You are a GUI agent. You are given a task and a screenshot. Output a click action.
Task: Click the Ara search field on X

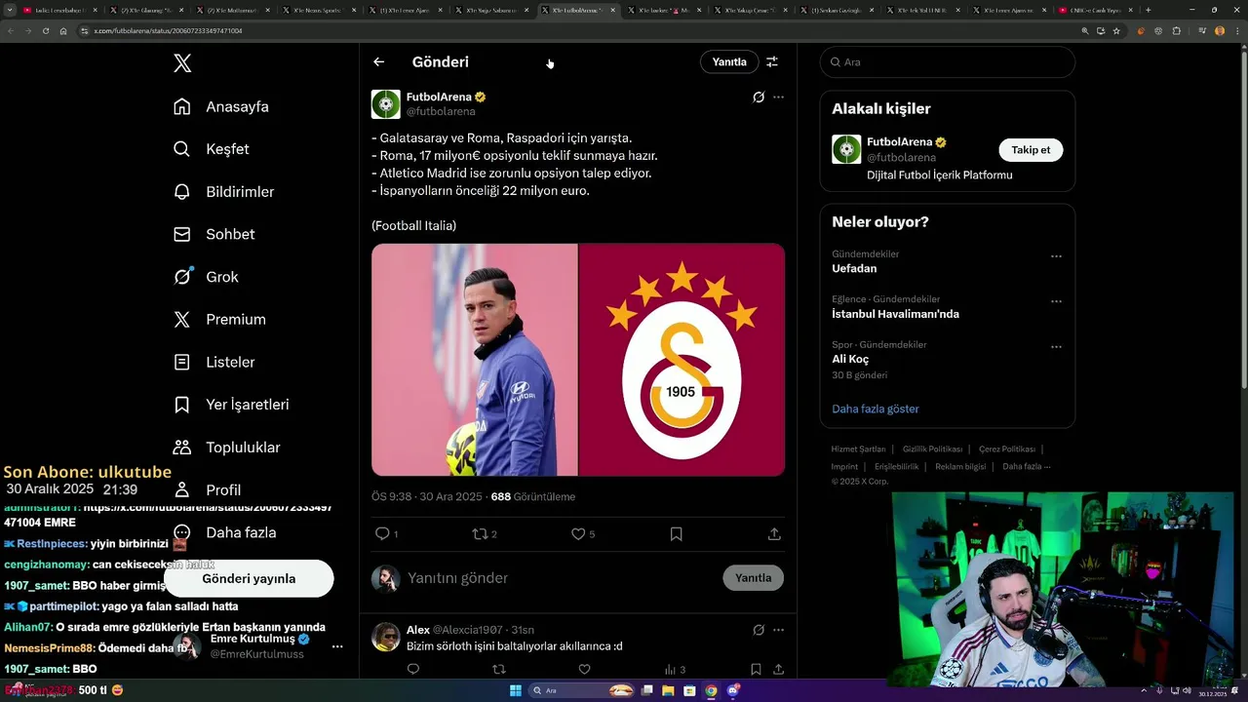click(x=948, y=61)
